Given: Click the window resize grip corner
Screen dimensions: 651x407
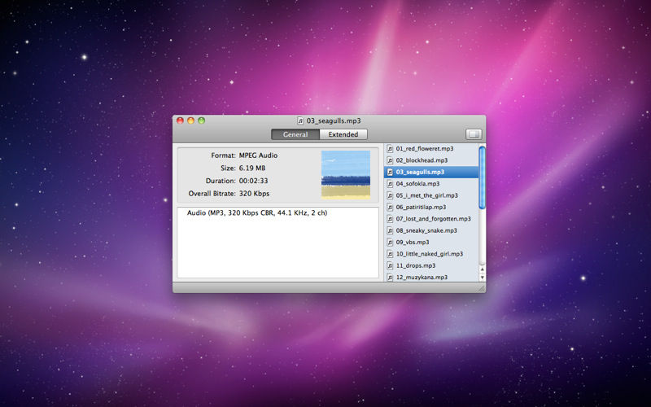Looking at the screenshot, I should [x=481, y=288].
